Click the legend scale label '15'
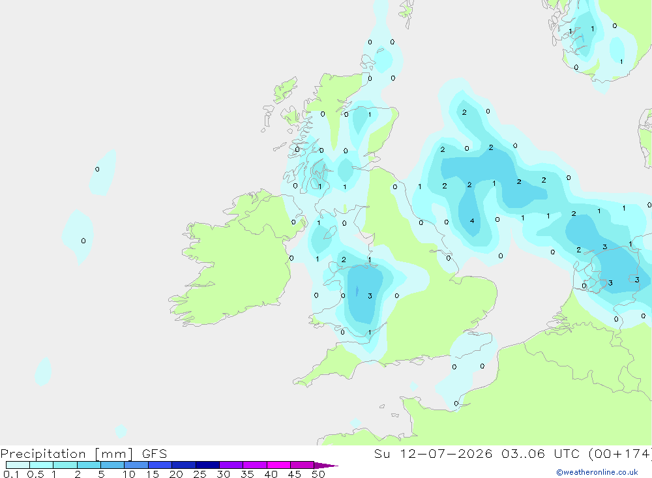Screen dimensions: 652x478 coord(152,474)
